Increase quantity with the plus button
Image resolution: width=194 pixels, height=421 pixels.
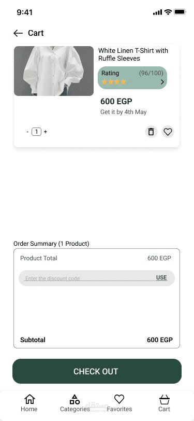(x=46, y=132)
